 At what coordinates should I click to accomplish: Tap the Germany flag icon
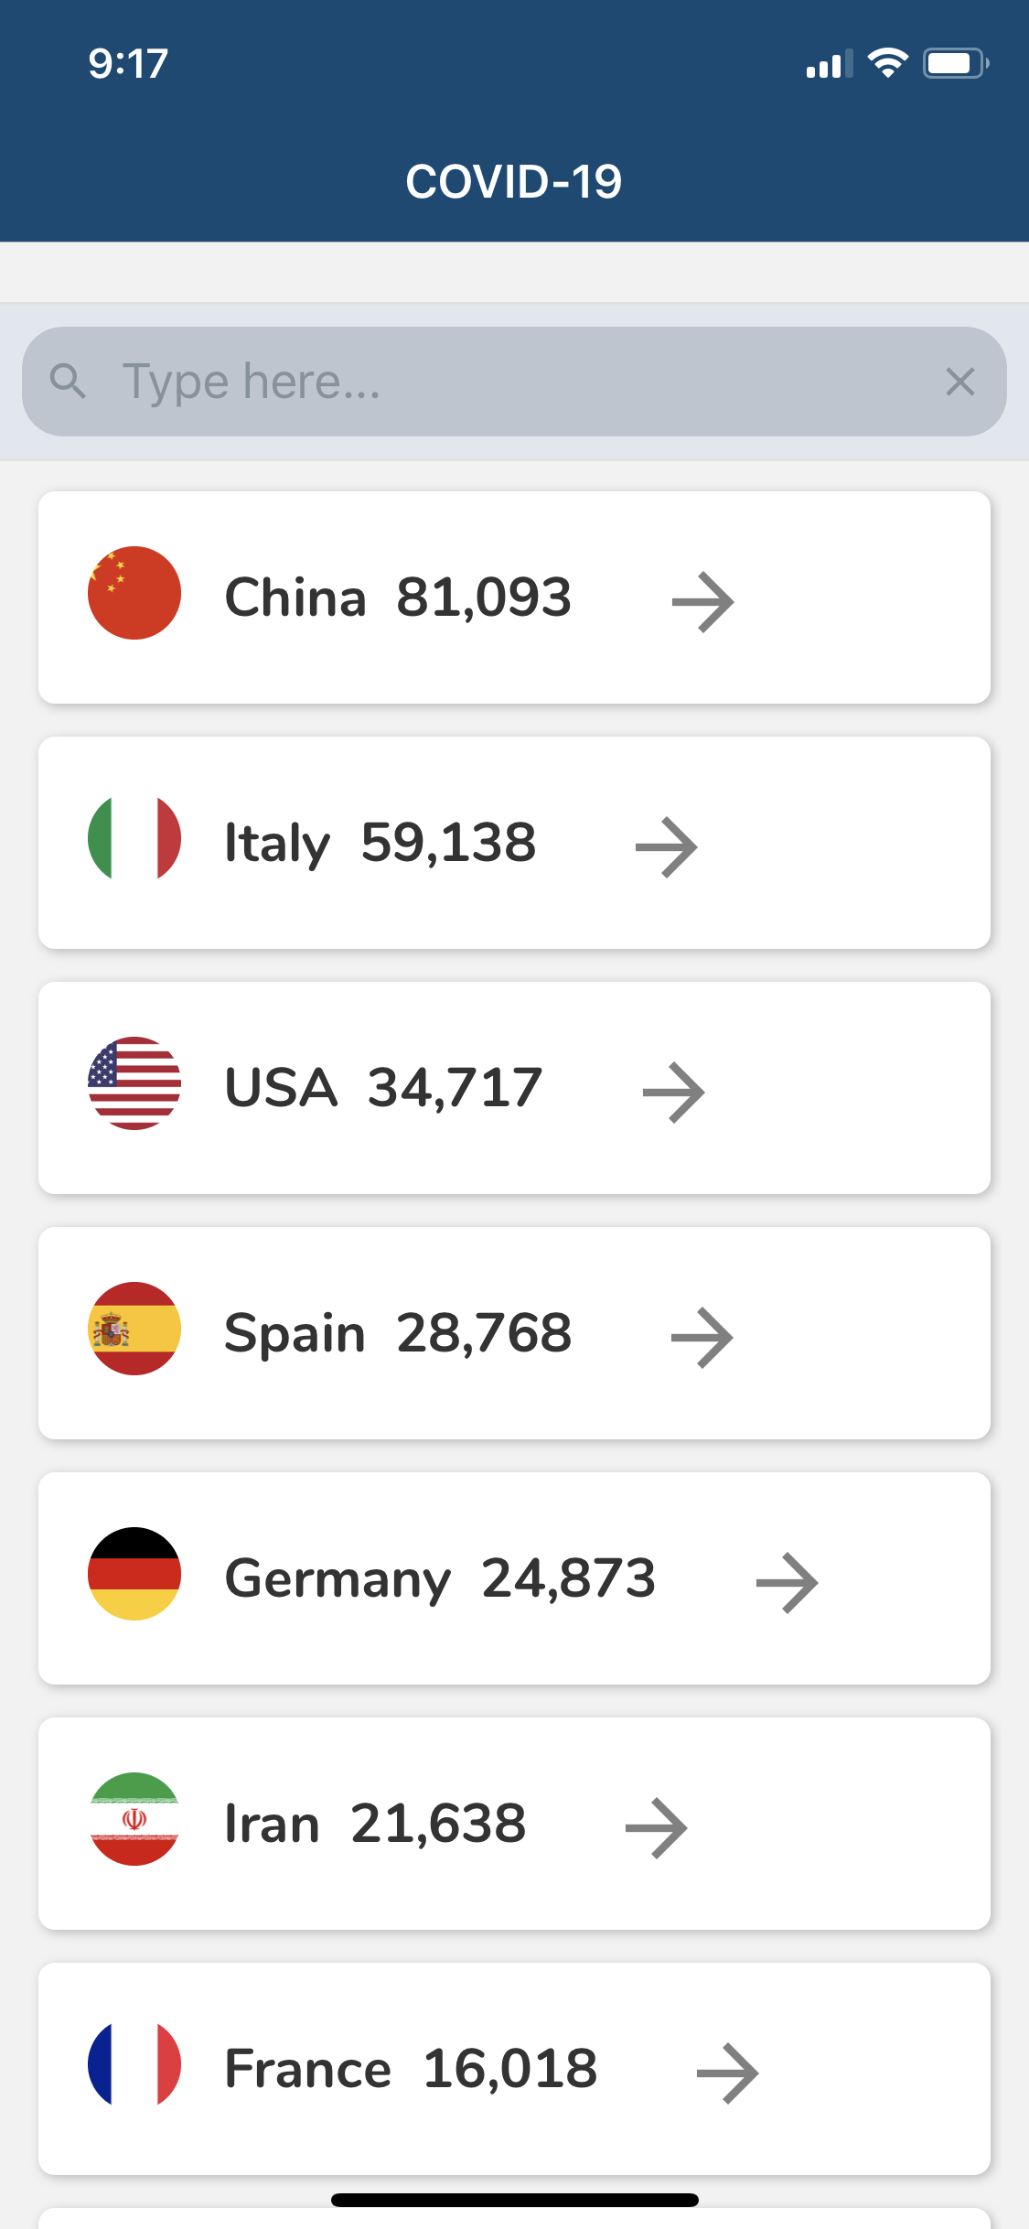[x=134, y=1574]
